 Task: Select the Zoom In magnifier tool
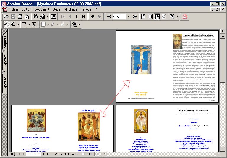(x=13, y=24)
